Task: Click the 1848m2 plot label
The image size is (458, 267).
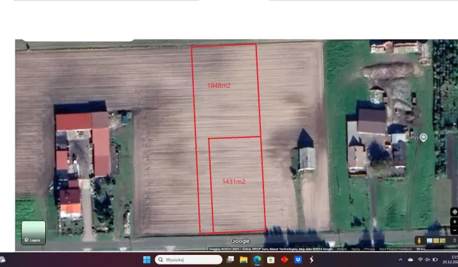Action: tap(219, 85)
